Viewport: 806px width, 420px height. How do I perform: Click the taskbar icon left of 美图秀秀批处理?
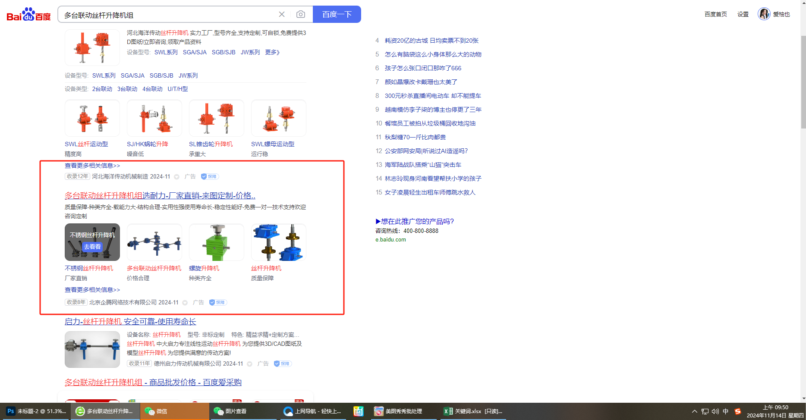pyautogui.click(x=359, y=411)
